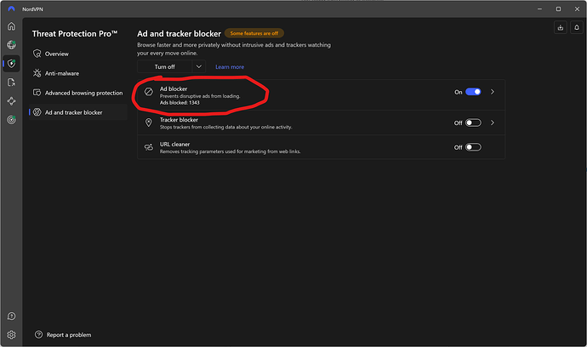Open the Turn off dropdown arrow
The image size is (587, 347).
coord(199,66)
